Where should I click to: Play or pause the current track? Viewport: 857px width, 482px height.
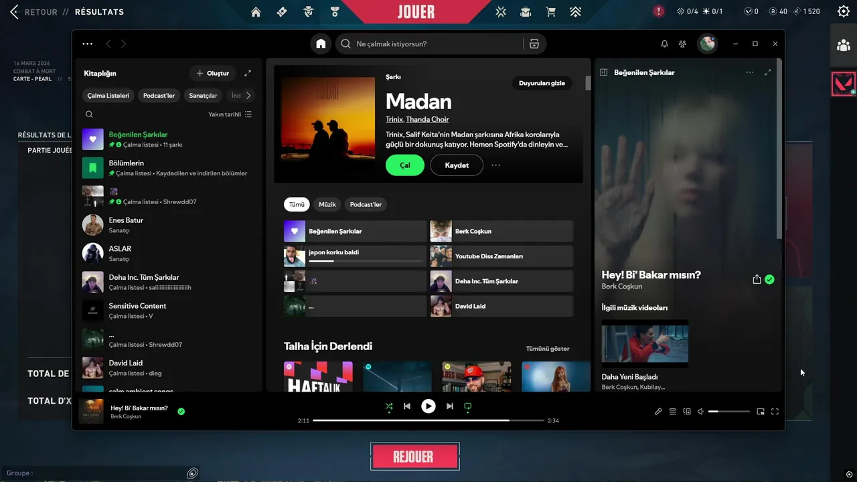(x=428, y=406)
